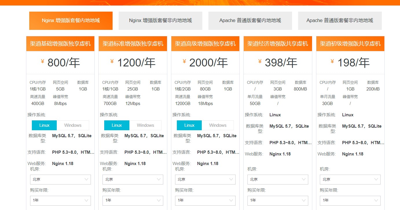Click the 渠道标准增强版独享虚机 card header
The width and height of the screenshot is (400, 210).
point(133,44)
